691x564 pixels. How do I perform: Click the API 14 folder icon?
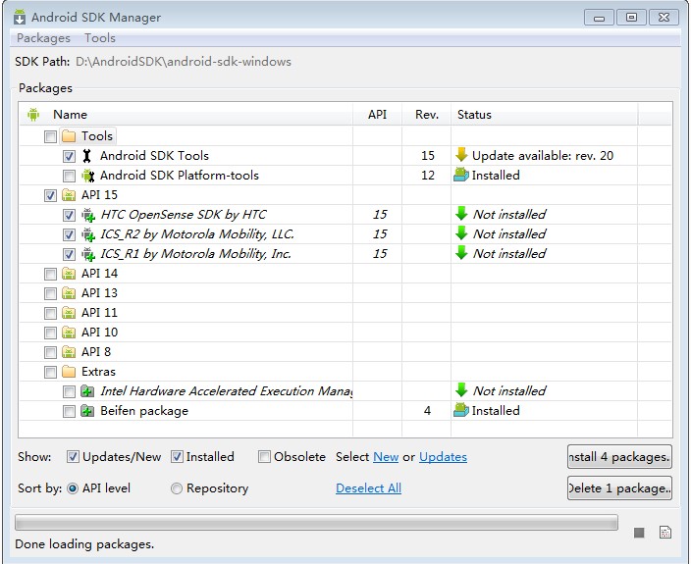pyautogui.click(x=69, y=274)
